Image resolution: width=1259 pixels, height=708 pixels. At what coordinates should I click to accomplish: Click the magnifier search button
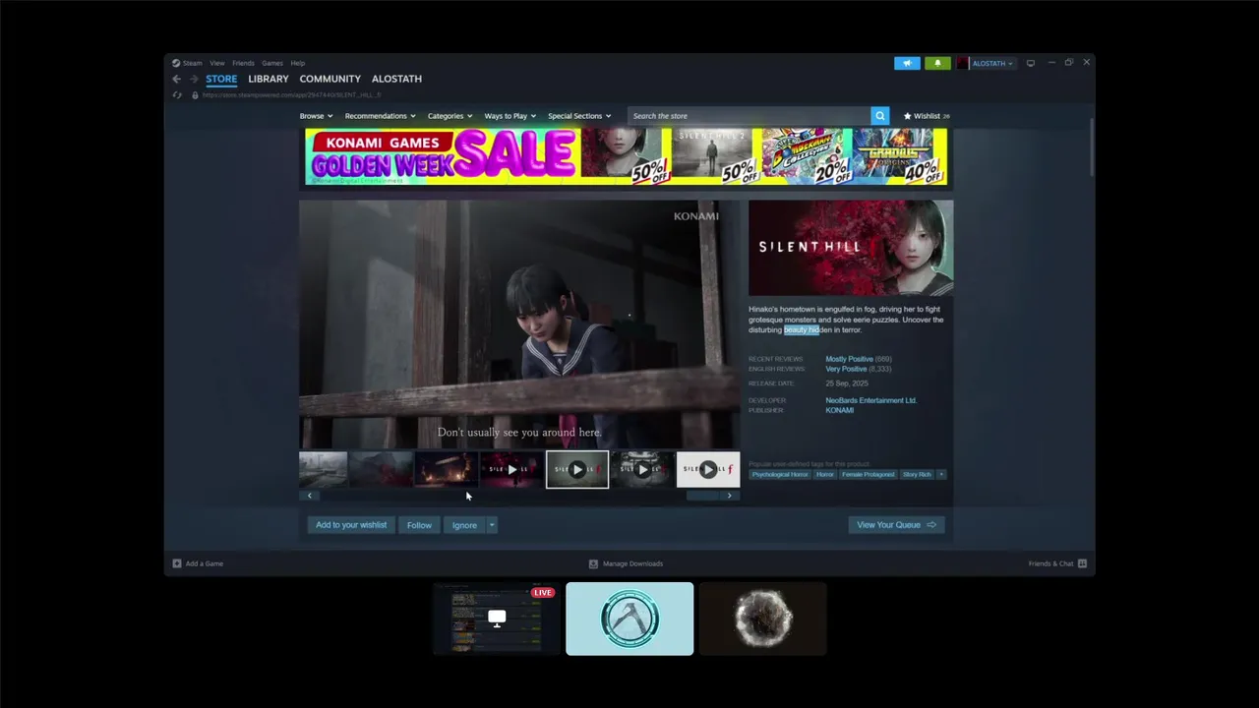(880, 116)
